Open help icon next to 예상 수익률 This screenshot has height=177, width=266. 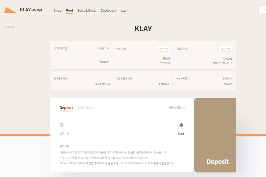tap(189, 79)
